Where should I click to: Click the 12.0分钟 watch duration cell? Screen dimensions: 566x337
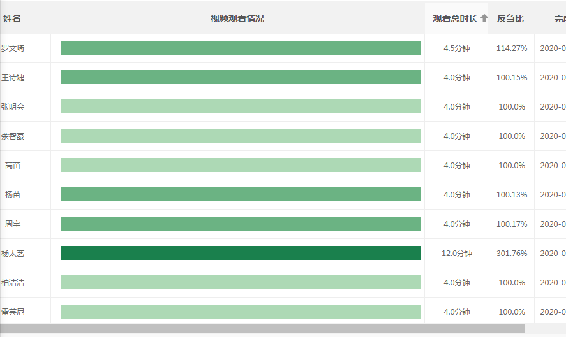[x=457, y=253]
